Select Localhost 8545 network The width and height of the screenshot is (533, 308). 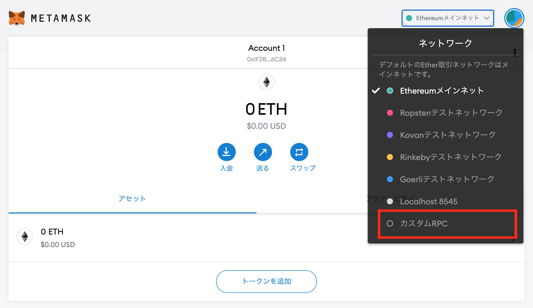(x=445, y=201)
